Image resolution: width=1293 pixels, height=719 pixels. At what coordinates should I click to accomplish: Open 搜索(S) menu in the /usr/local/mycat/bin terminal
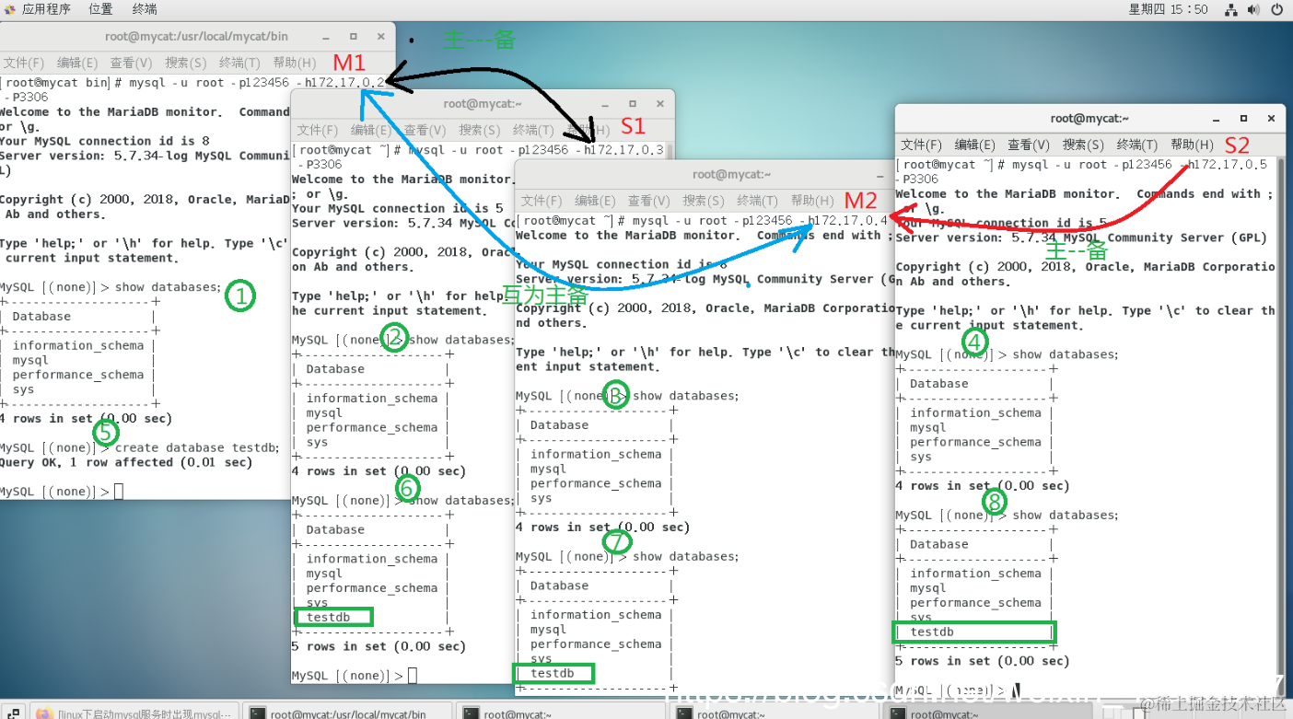click(x=186, y=63)
